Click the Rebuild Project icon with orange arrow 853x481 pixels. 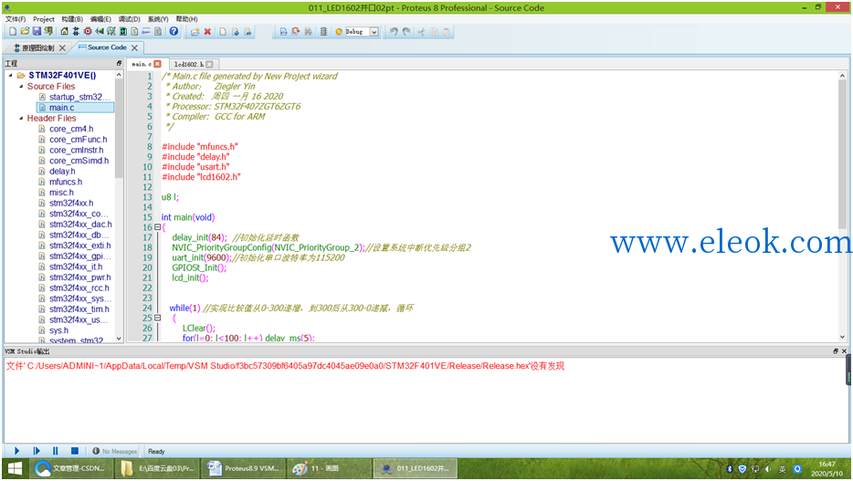point(295,32)
